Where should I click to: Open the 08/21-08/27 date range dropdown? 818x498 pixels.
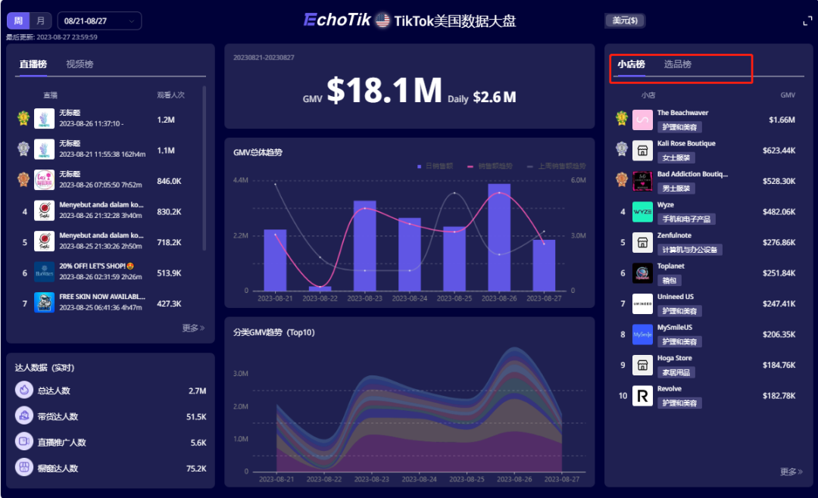[x=99, y=21]
